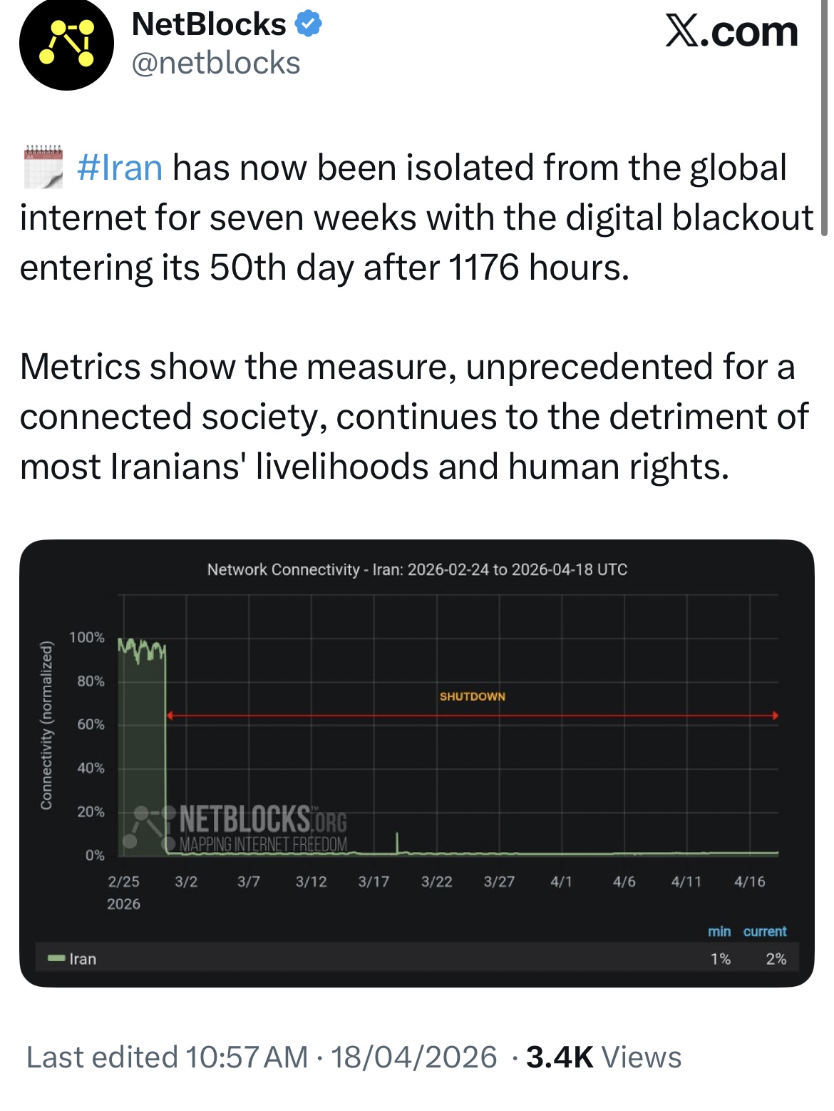Click the min 1% value
834x1111 pixels.
720,959
